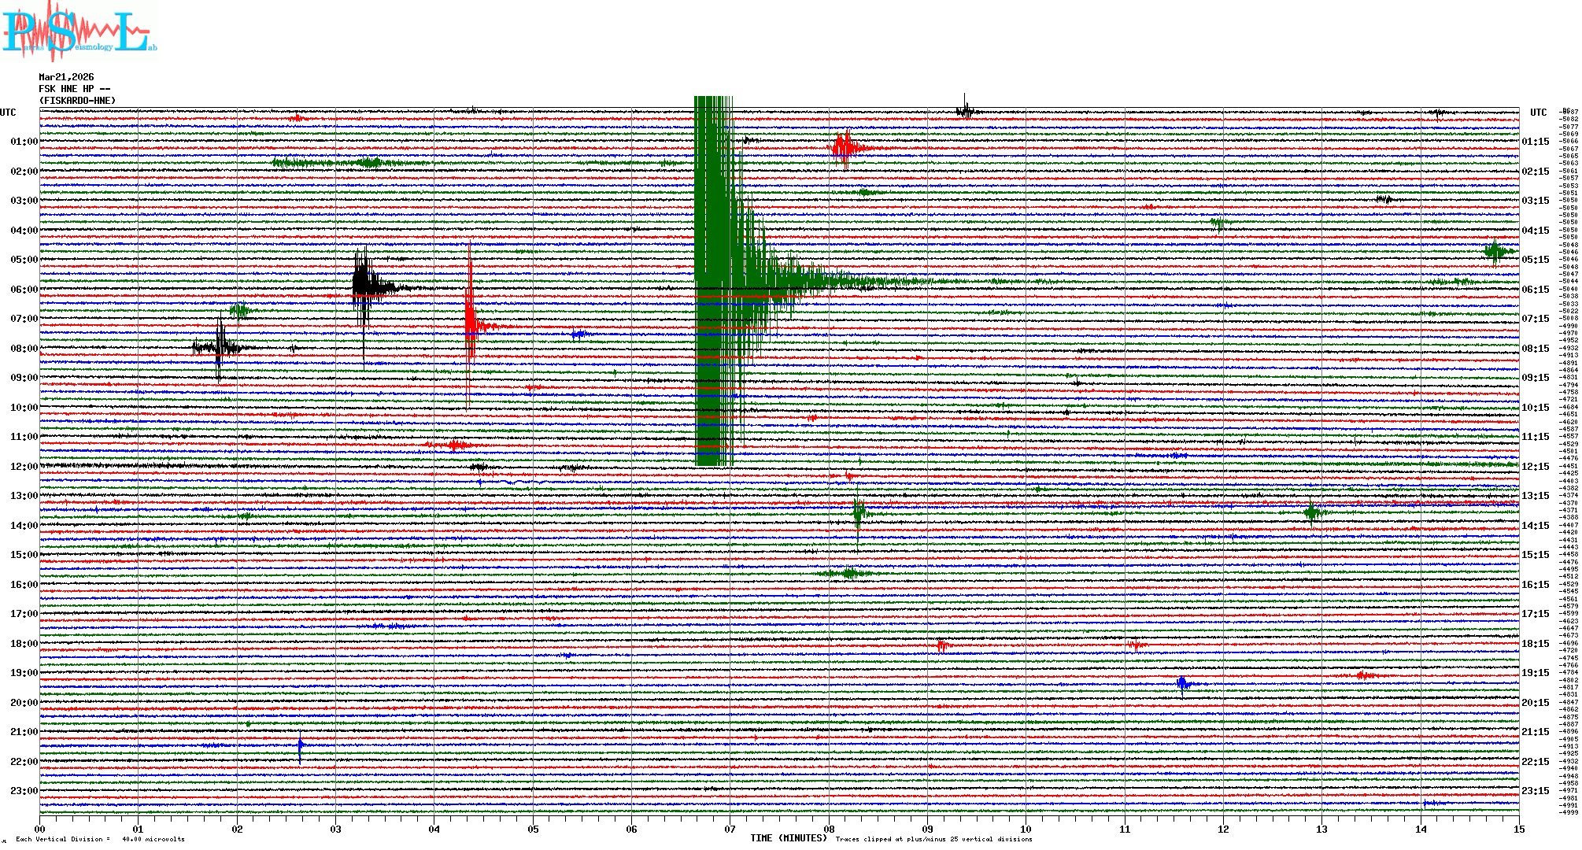
Task: Select the 12:00 hour label on left
Action: pyautogui.click(x=24, y=467)
